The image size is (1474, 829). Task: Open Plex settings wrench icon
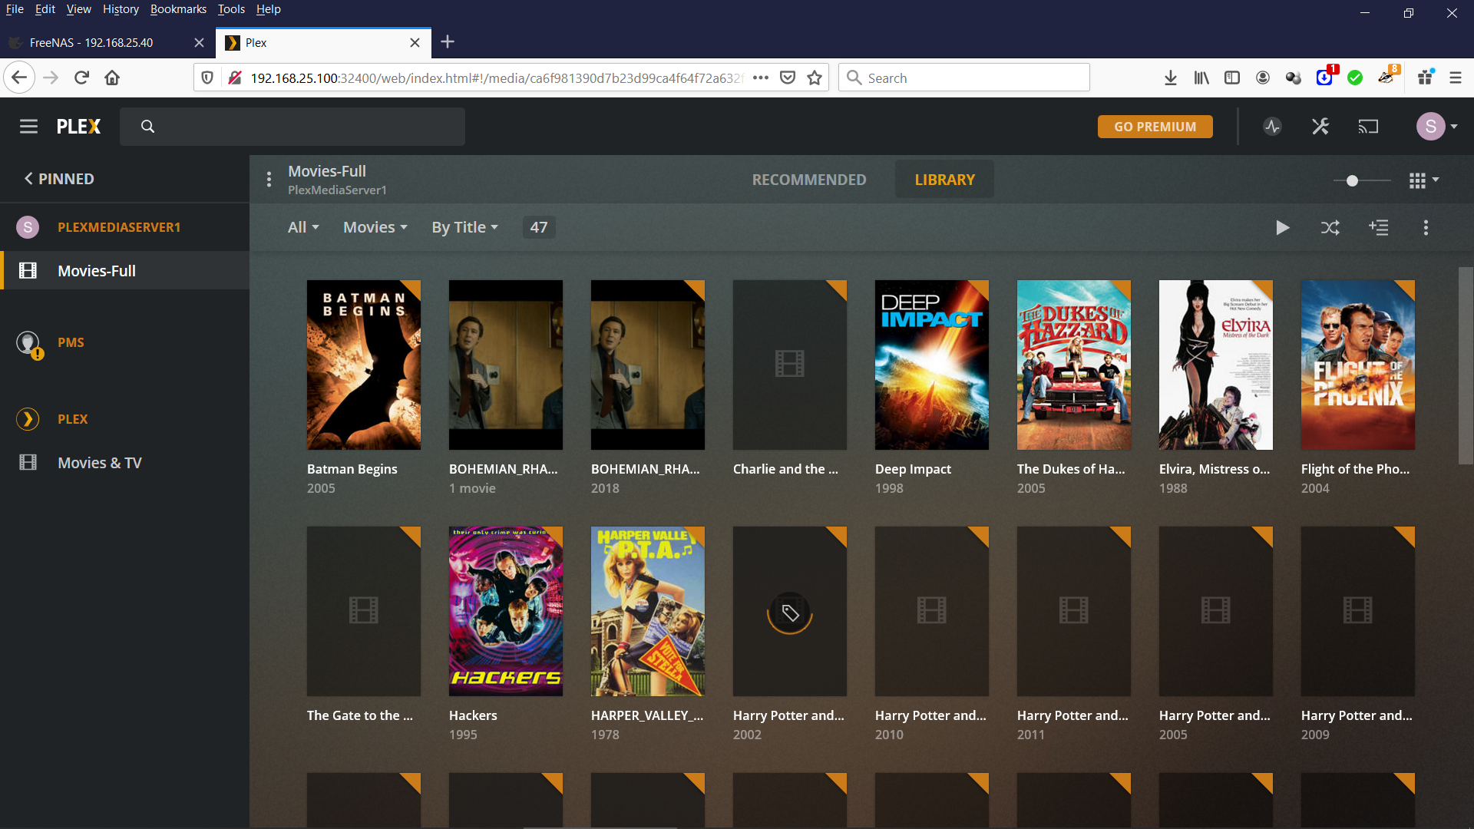[x=1320, y=127]
